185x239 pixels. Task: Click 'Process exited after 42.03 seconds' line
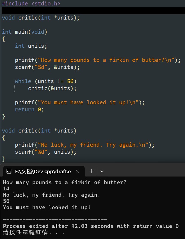coord(91,226)
